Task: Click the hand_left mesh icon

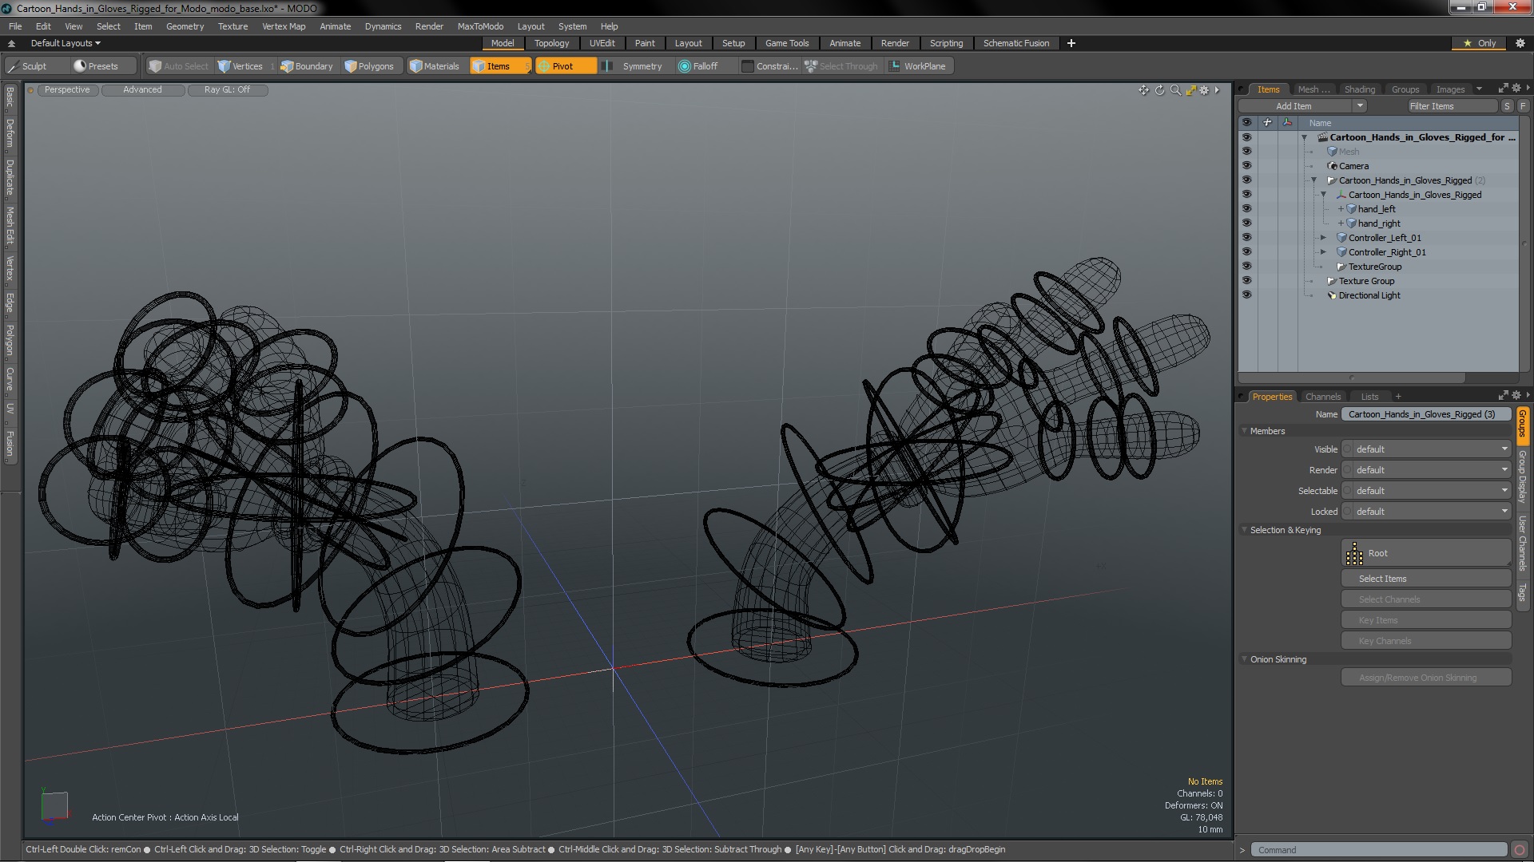Action: 1352,209
